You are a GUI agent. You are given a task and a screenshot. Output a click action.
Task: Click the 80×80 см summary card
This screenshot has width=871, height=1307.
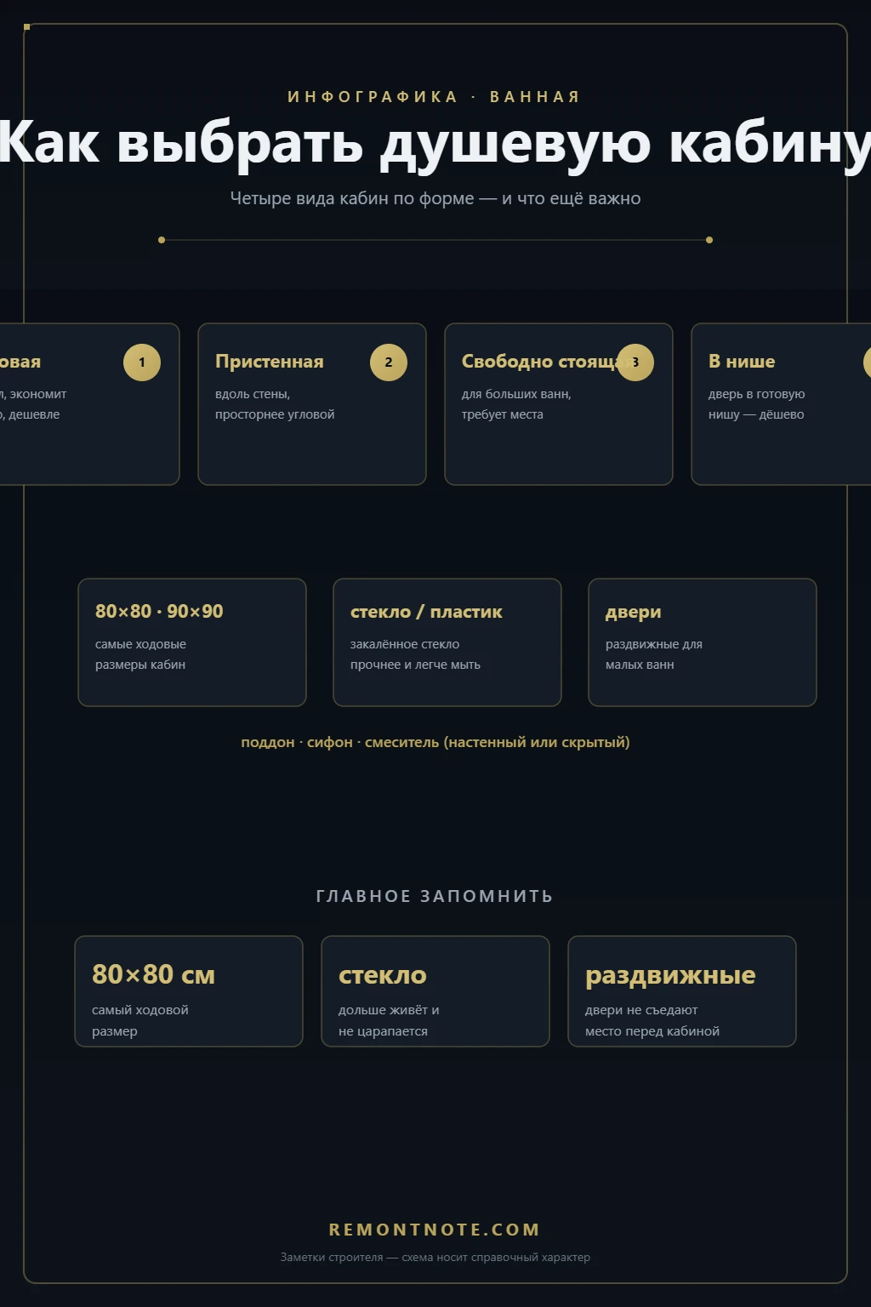tap(189, 991)
